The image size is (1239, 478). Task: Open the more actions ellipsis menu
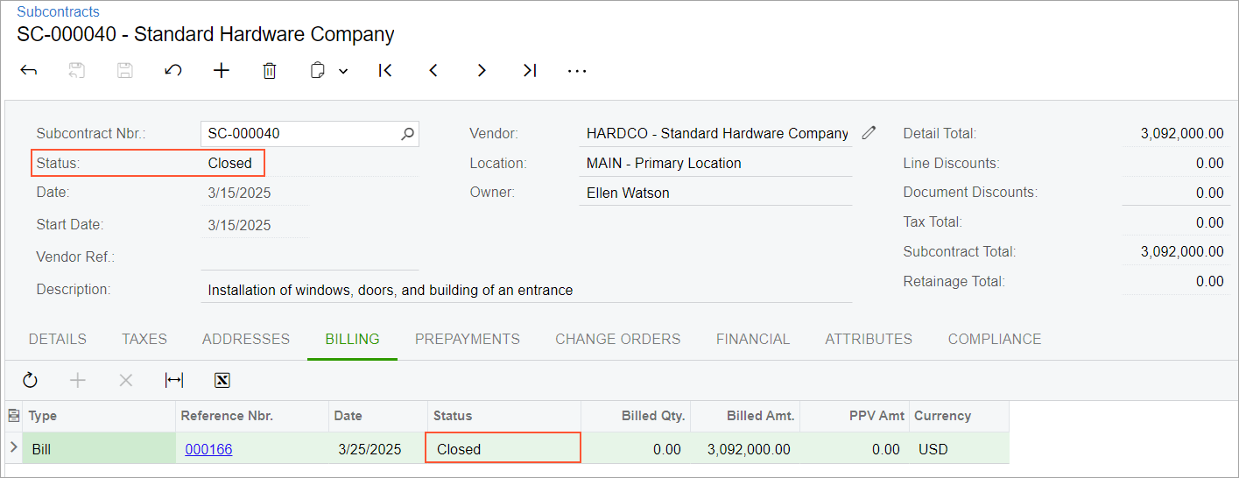tap(577, 71)
